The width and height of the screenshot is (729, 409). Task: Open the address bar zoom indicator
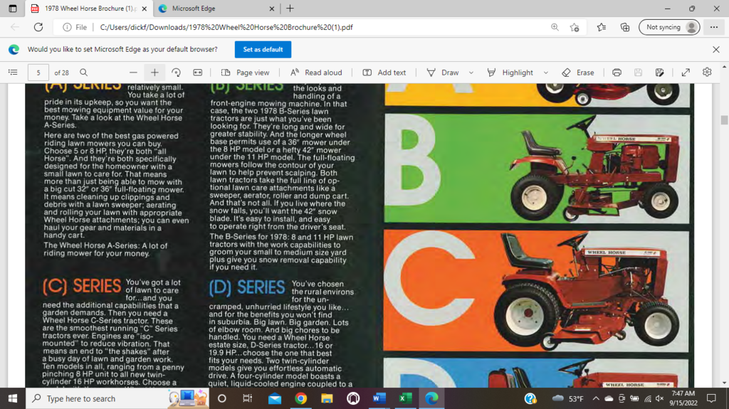pos(555,27)
